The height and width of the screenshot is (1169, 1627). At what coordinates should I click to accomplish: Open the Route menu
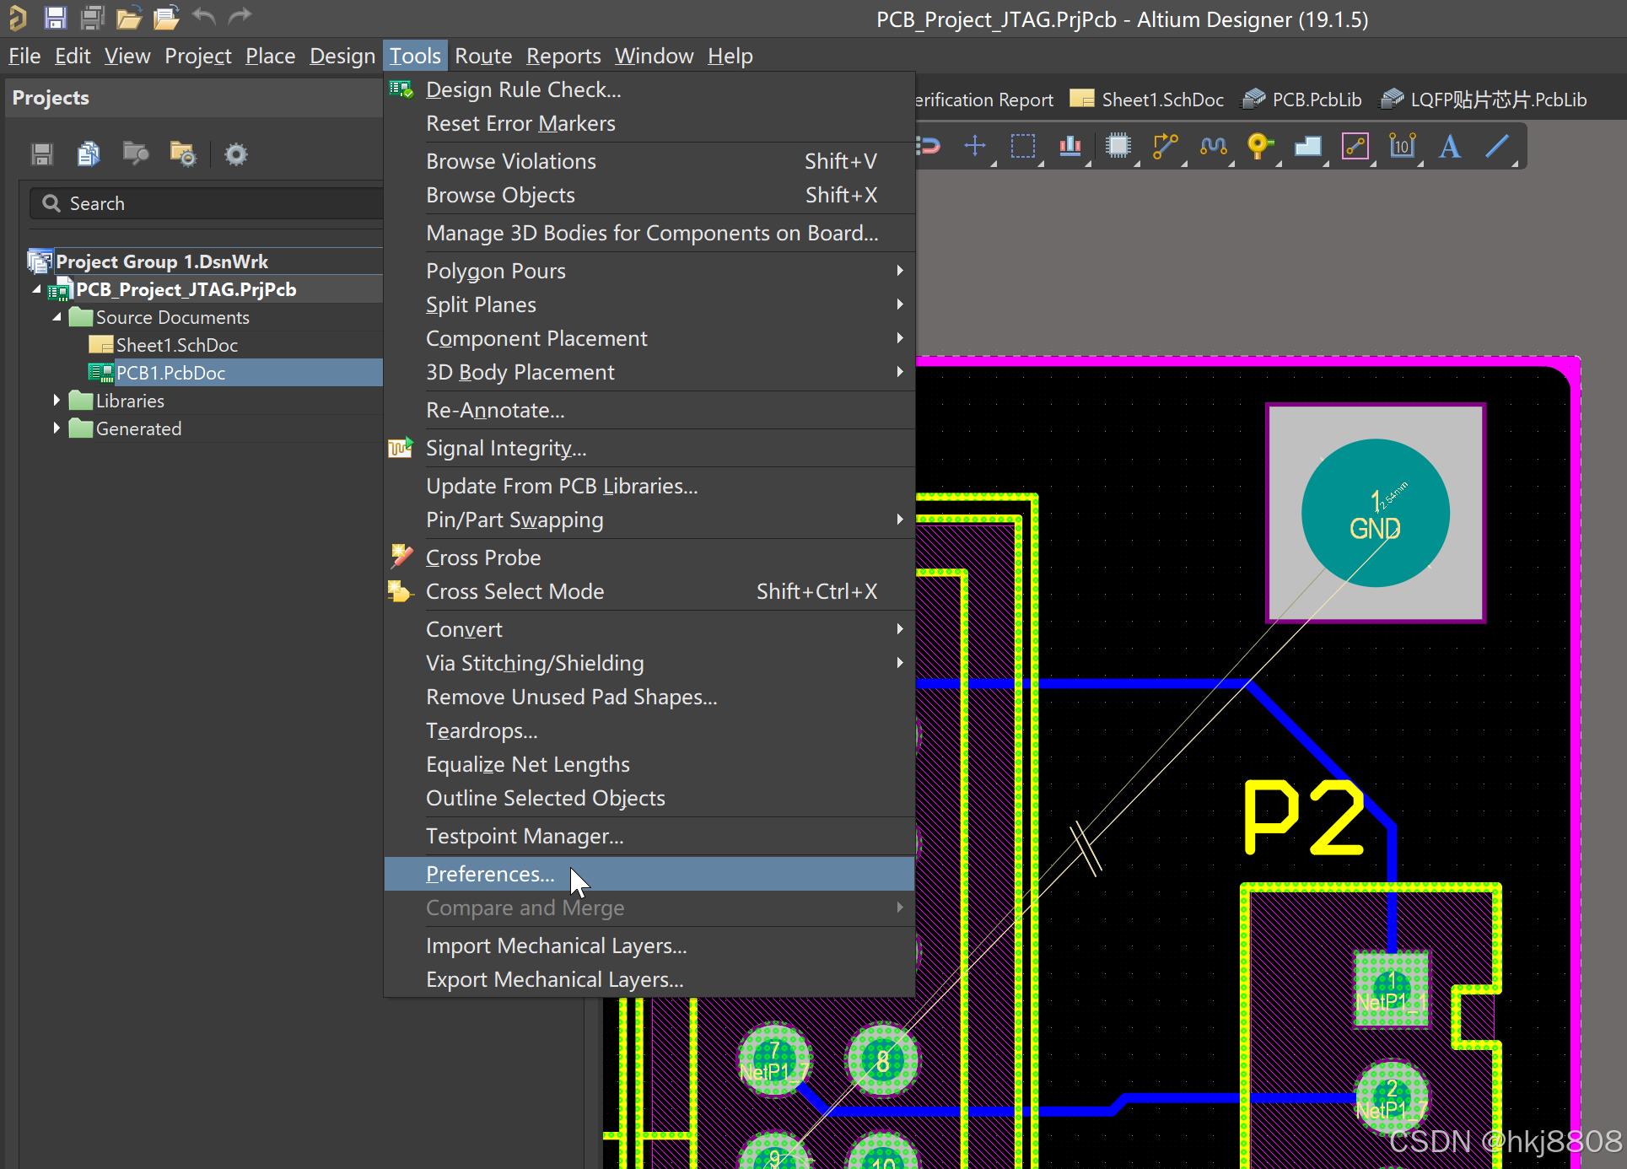(482, 56)
